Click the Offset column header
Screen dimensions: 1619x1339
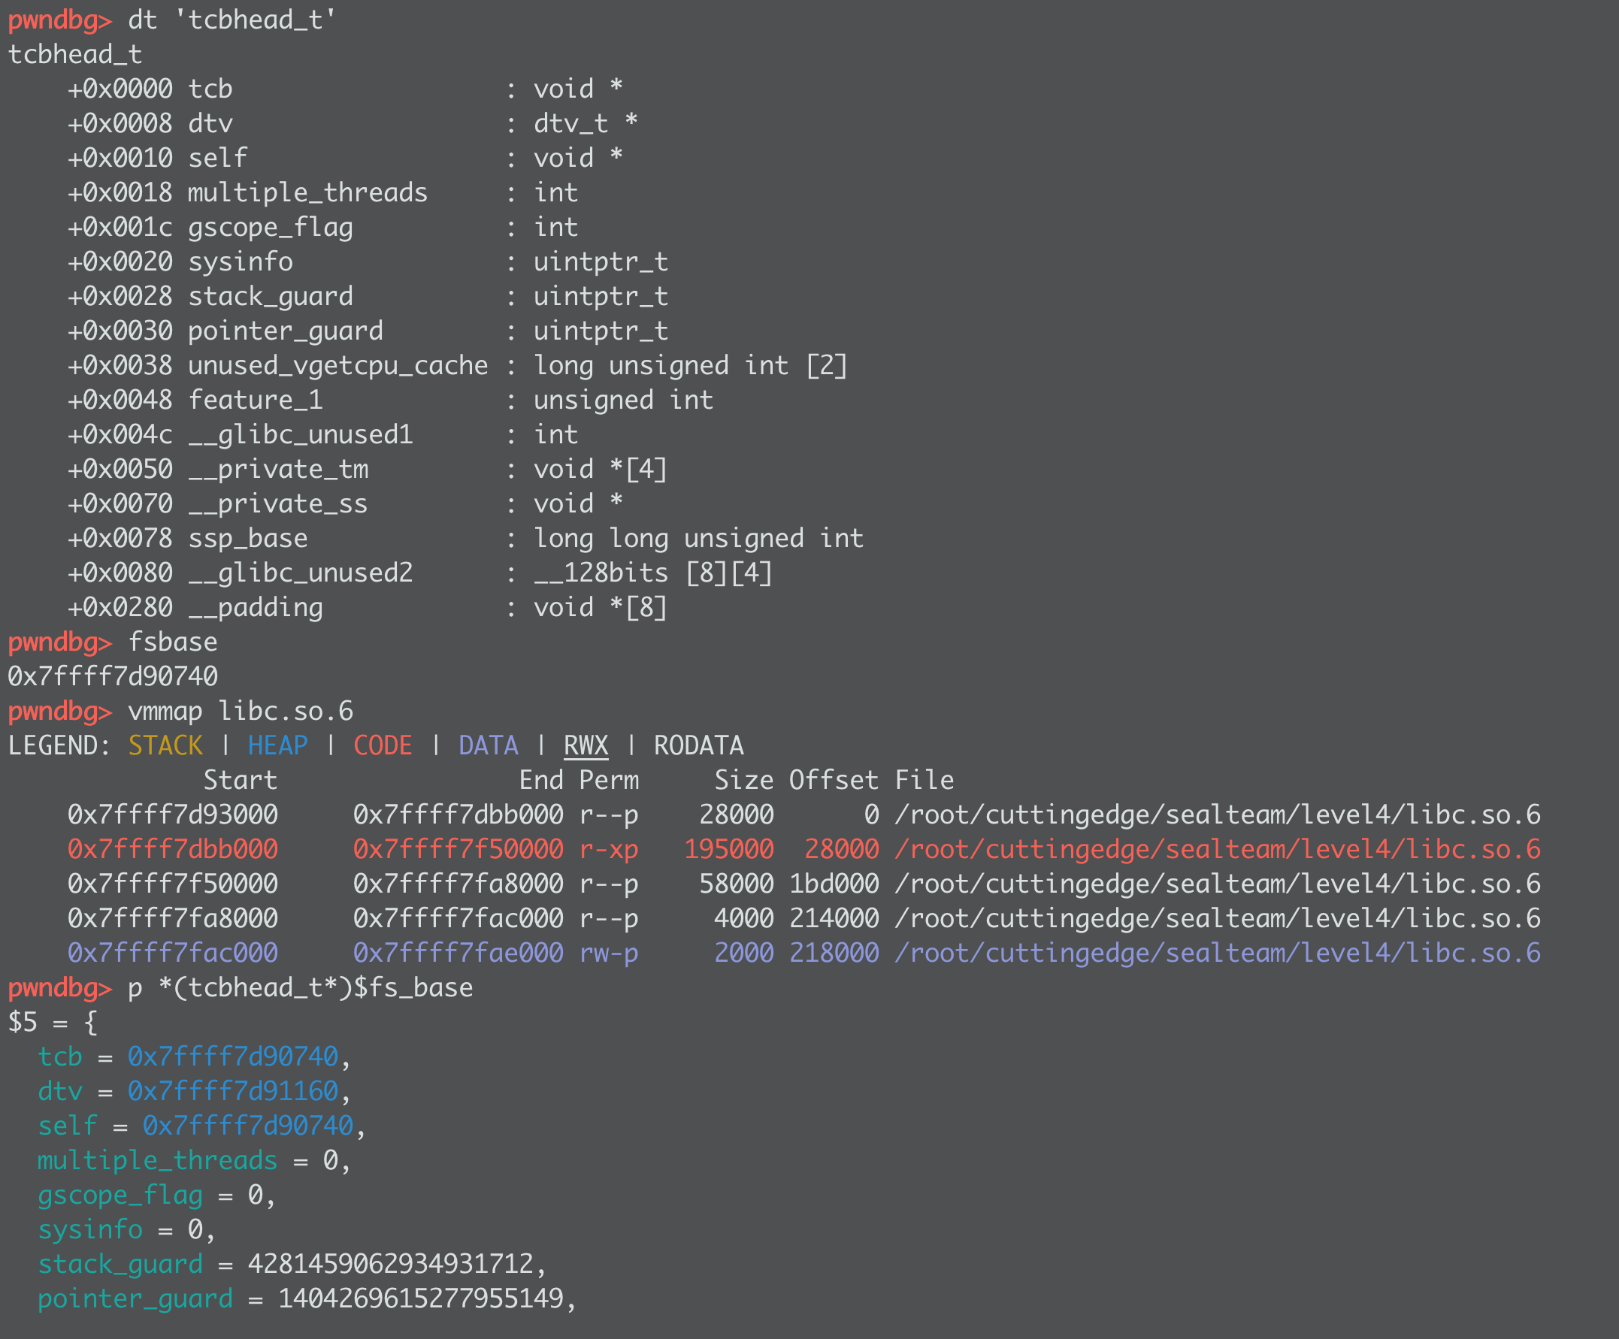click(834, 780)
